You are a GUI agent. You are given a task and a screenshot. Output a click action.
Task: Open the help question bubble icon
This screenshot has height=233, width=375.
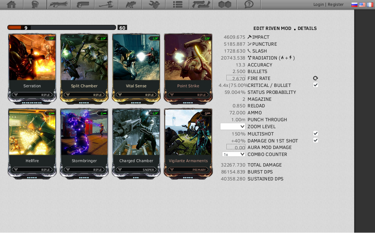(249, 4)
